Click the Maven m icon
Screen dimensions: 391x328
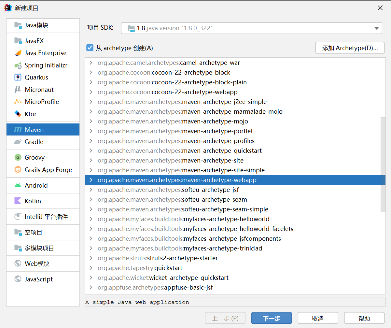[18, 130]
